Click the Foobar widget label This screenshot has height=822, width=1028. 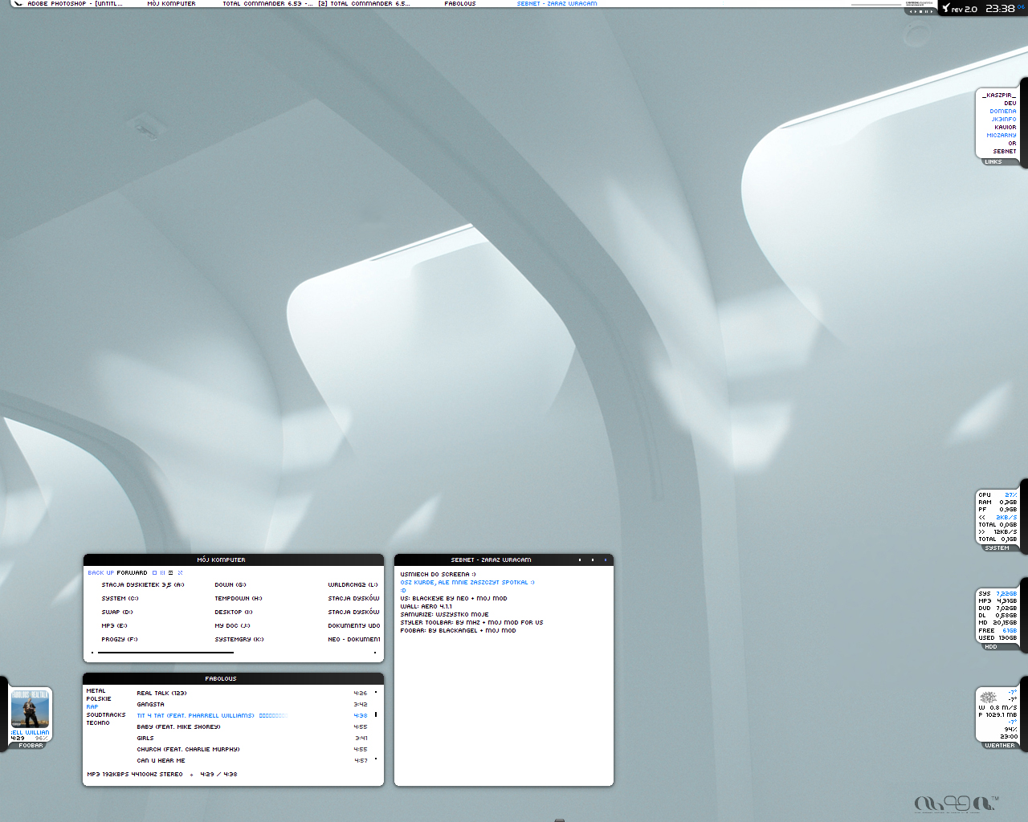click(31, 746)
